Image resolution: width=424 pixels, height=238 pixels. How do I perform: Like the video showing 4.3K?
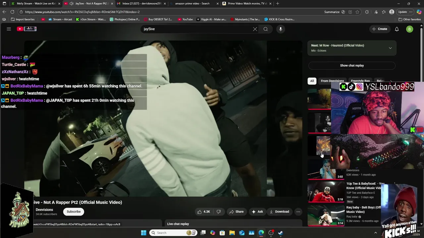[204, 212]
